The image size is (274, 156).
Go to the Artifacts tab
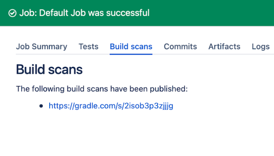coord(224,47)
